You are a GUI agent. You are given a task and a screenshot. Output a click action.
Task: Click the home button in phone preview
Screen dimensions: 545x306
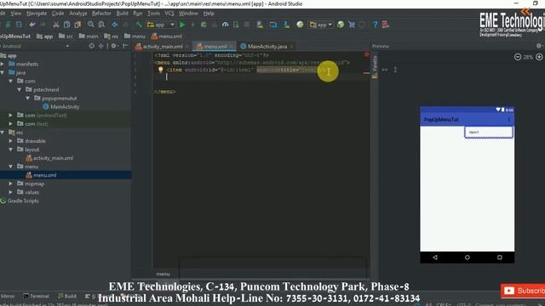[468, 258]
